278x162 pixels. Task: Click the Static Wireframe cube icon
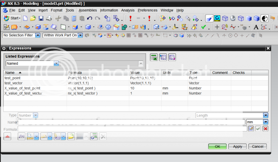tap(241, 18)
